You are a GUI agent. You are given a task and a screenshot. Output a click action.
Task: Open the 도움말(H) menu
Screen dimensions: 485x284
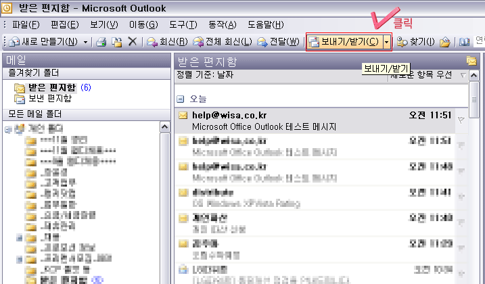point(265,24)
